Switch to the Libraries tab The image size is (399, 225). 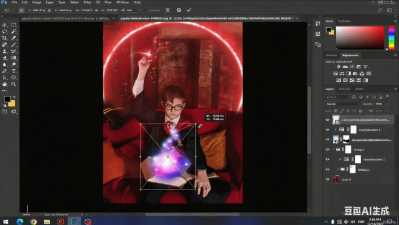pyautogui.click(x=331, y=55)
